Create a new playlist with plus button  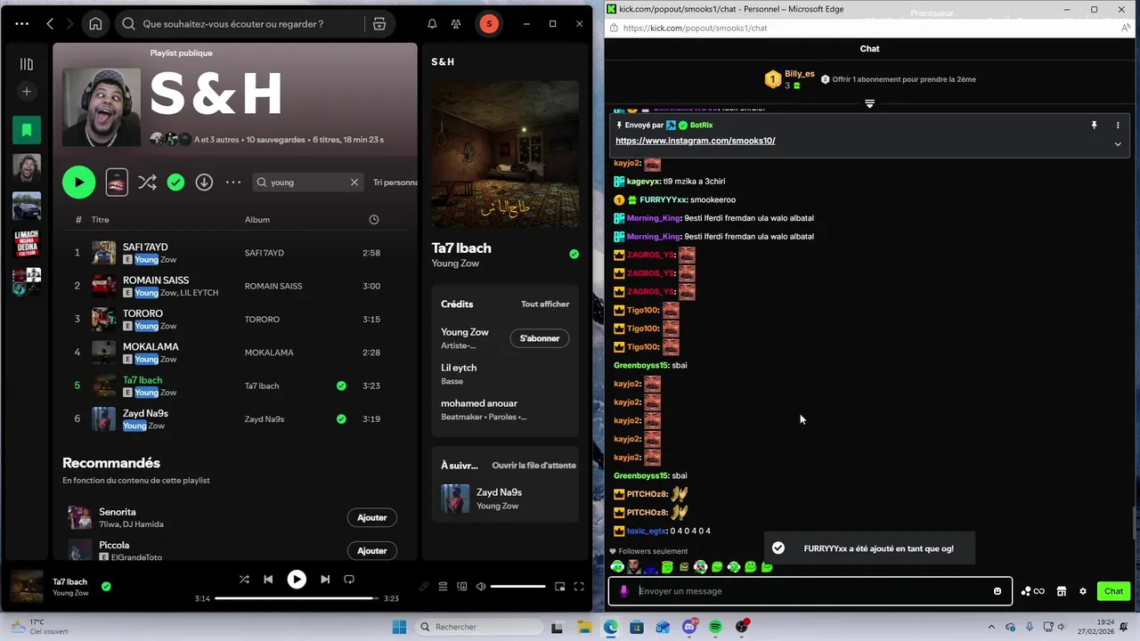(27, 92)
